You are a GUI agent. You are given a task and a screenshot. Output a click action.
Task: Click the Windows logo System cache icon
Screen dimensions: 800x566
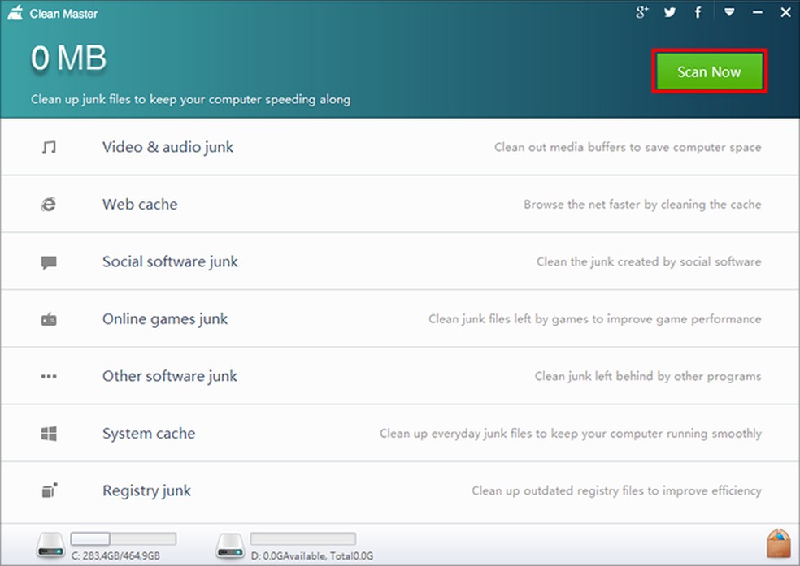49,434
